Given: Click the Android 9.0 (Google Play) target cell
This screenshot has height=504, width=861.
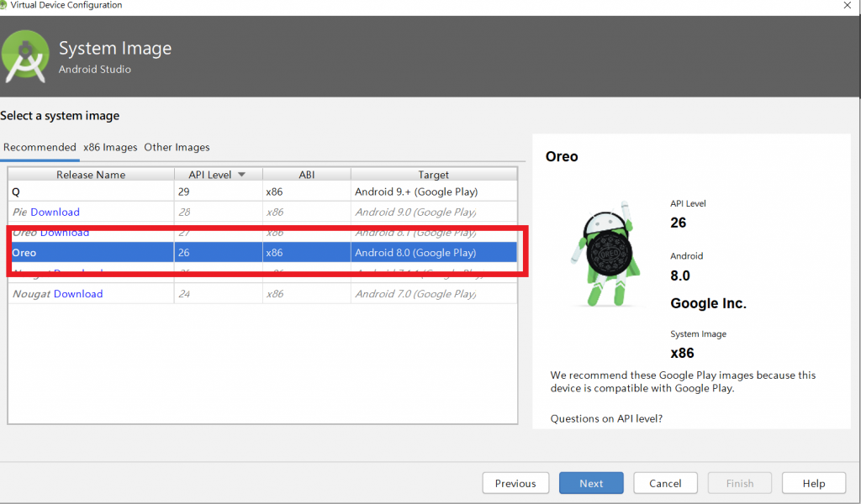Looking at the screenshot, I should pos(434,213).
